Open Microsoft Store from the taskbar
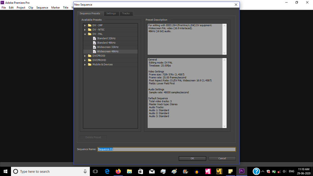 click(x=141, y=171)
